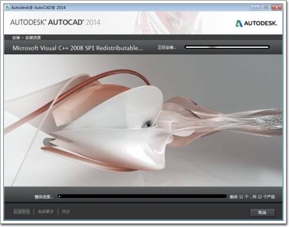289x227 pixels.
Task: Click the remaining products count text
Action: pyautogui.click(x=252, y=196)
